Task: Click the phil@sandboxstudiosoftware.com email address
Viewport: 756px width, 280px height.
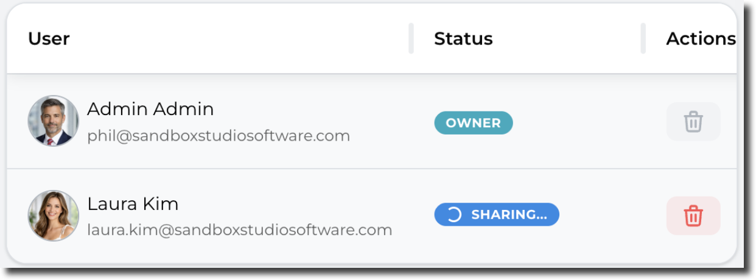Action: tap(219, 136)
